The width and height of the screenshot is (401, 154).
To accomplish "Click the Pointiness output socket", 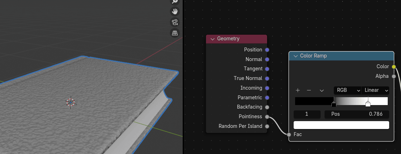I will coord(267,116).
